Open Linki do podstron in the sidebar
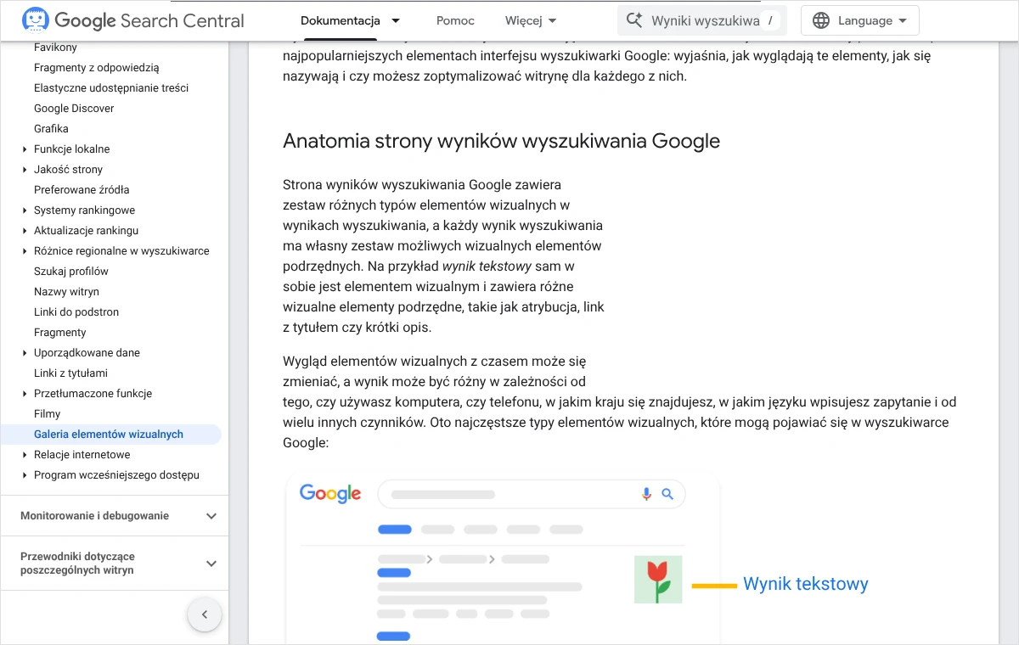This screenshot has width=1019, height=645. click(76, 312)
